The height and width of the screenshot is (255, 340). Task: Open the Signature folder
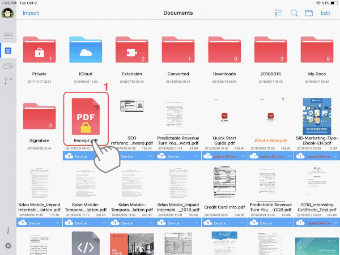click(x=39, y=116)
